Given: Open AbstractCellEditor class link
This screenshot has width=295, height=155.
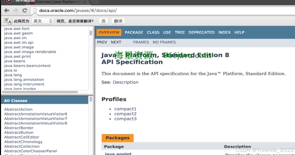Looking at the screenshot, I should (x=22, y=137).
